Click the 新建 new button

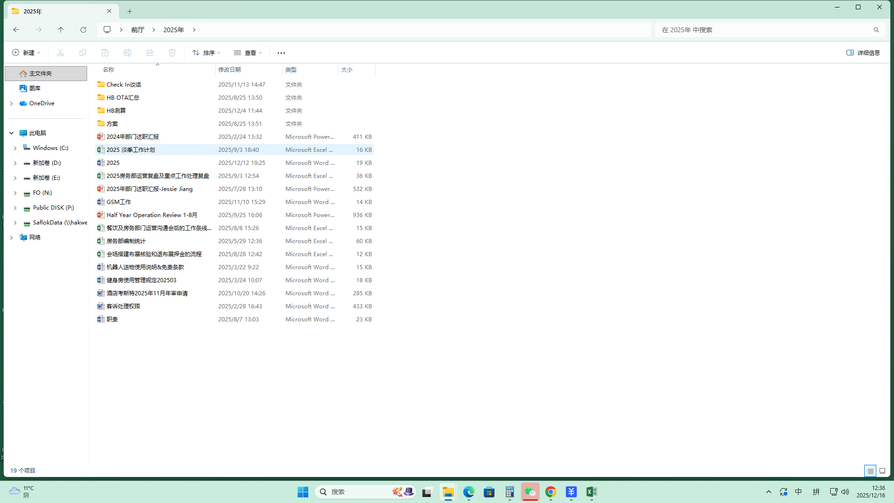tap(26, 53)
